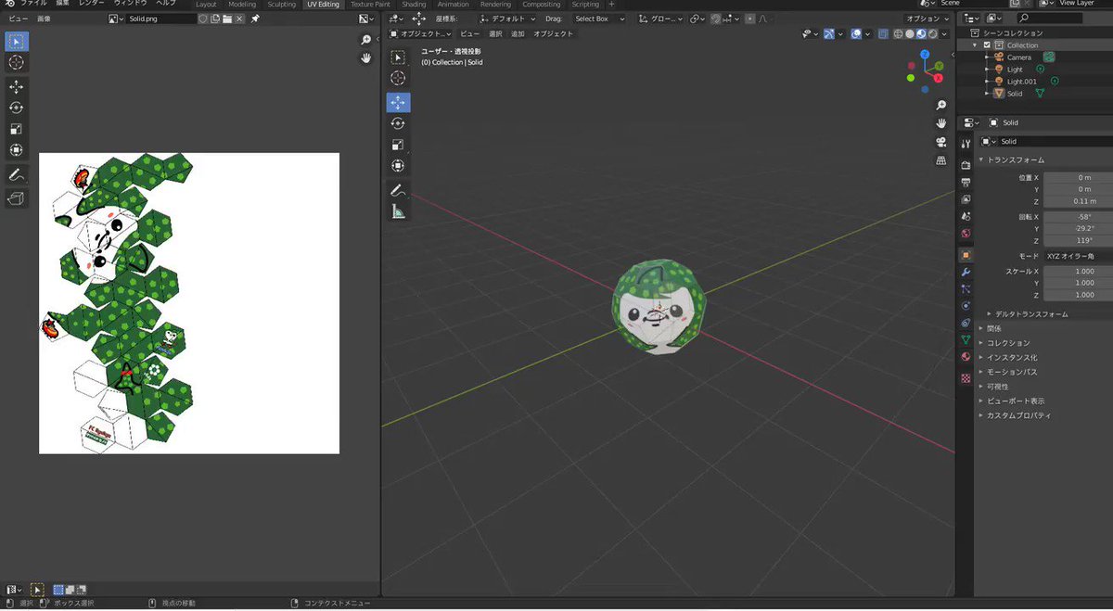Expand the モーションパス panel
The image size is (1113, 611).
click(1011, 372)
